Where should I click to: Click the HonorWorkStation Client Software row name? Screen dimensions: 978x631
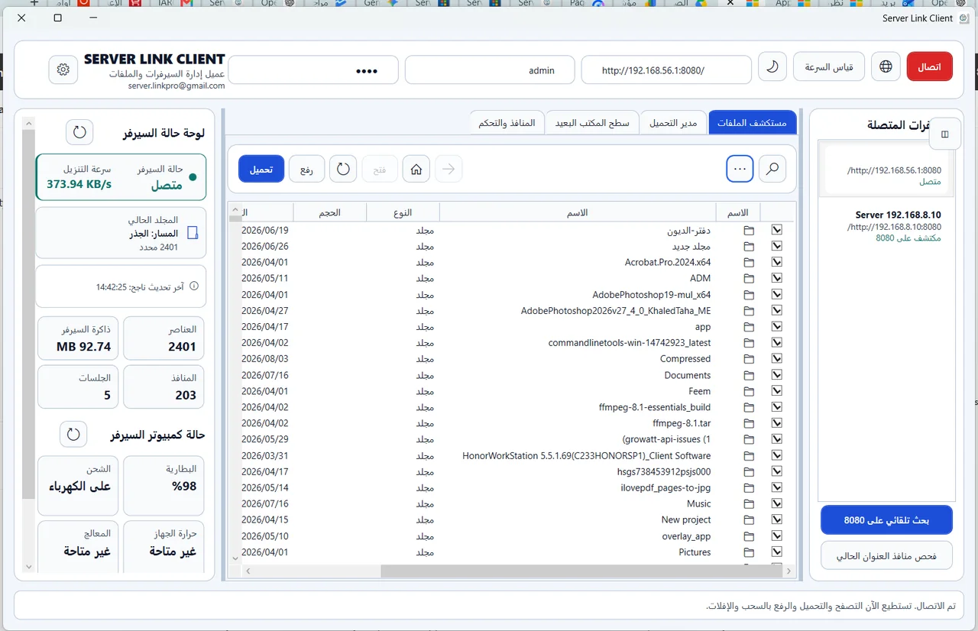pyautogui.click(x=587, y=455)
